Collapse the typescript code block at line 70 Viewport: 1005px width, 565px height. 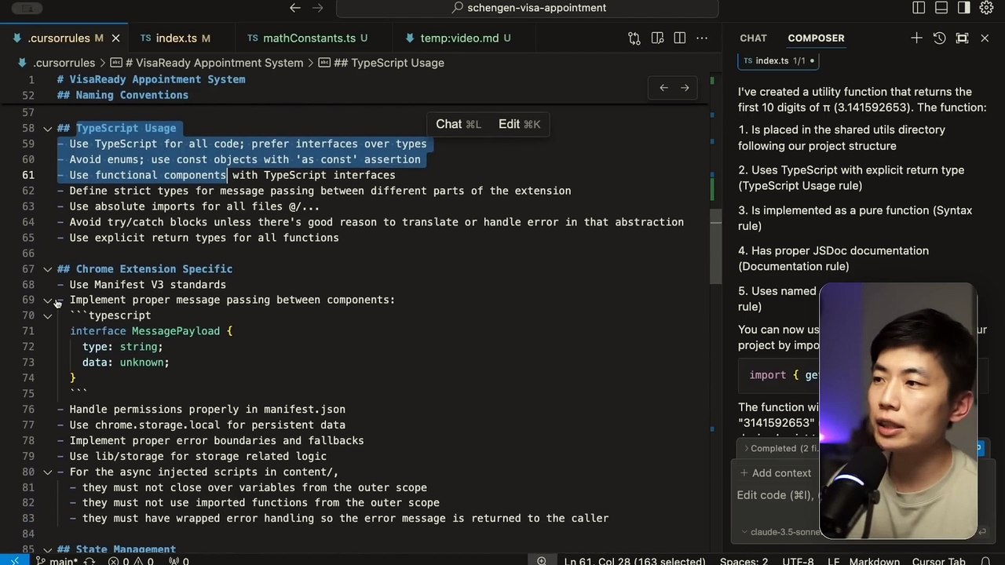[x=47, y=315]
